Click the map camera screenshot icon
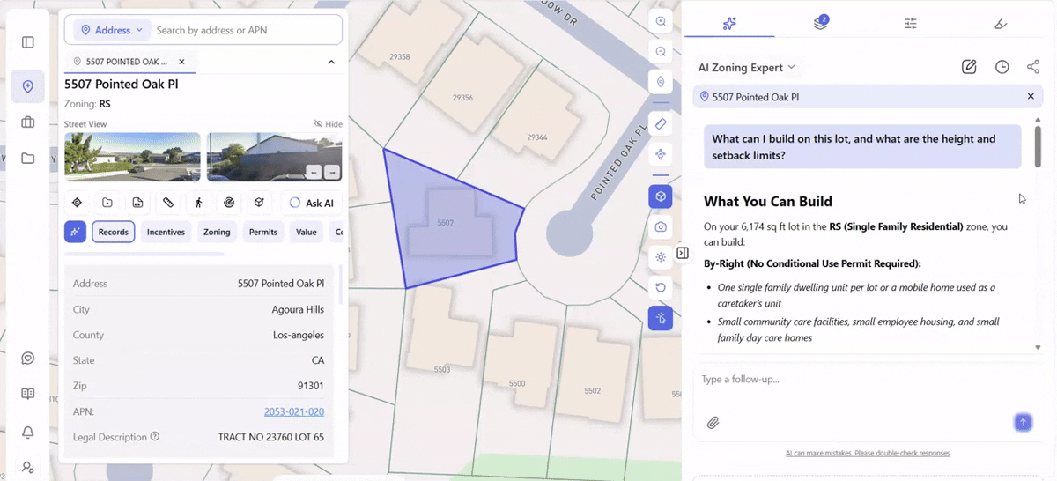Screen dimensions: 1057x481 661,226
